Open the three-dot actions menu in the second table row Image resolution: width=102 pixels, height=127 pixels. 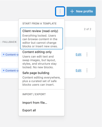[x=87, y=70]
